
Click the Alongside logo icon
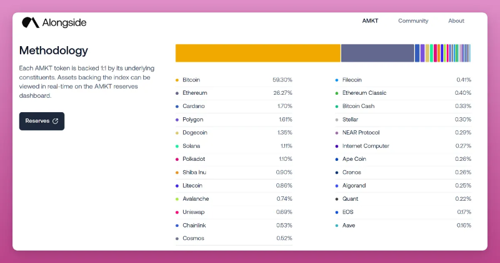tap(30, 23)
